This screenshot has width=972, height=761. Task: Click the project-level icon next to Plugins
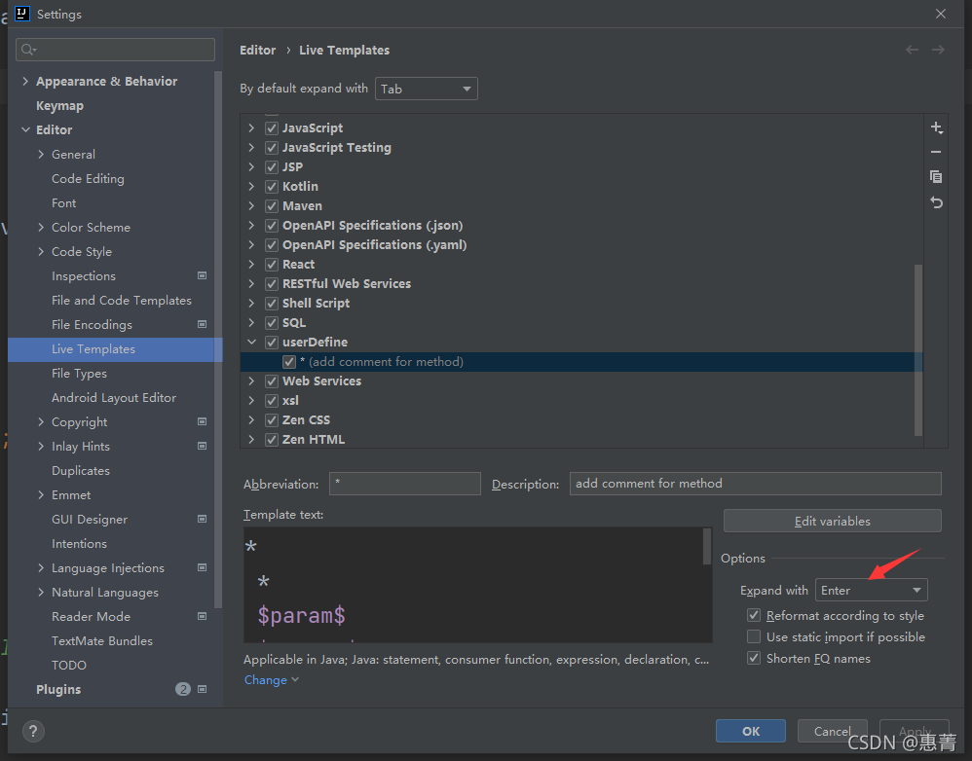[x=202, y=689]
